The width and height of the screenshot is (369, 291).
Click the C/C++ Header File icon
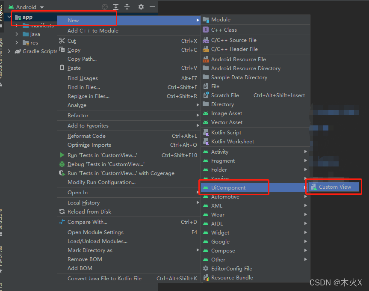pyautogui.click(x=206, y=49)
